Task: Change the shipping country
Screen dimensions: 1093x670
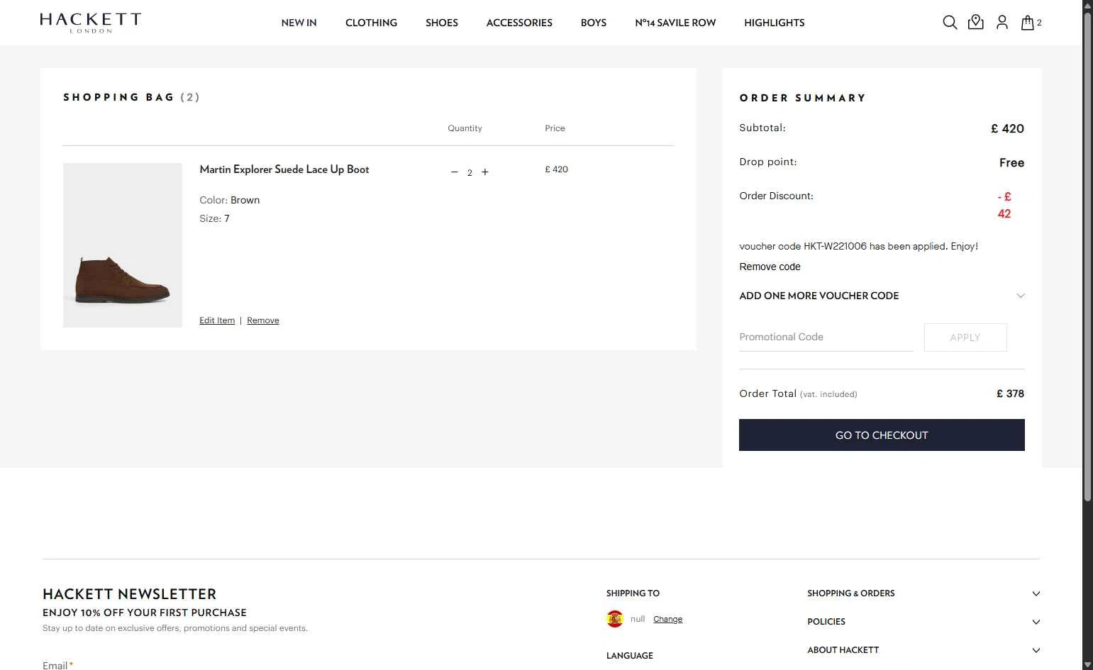Action: (x=667, y=619)
